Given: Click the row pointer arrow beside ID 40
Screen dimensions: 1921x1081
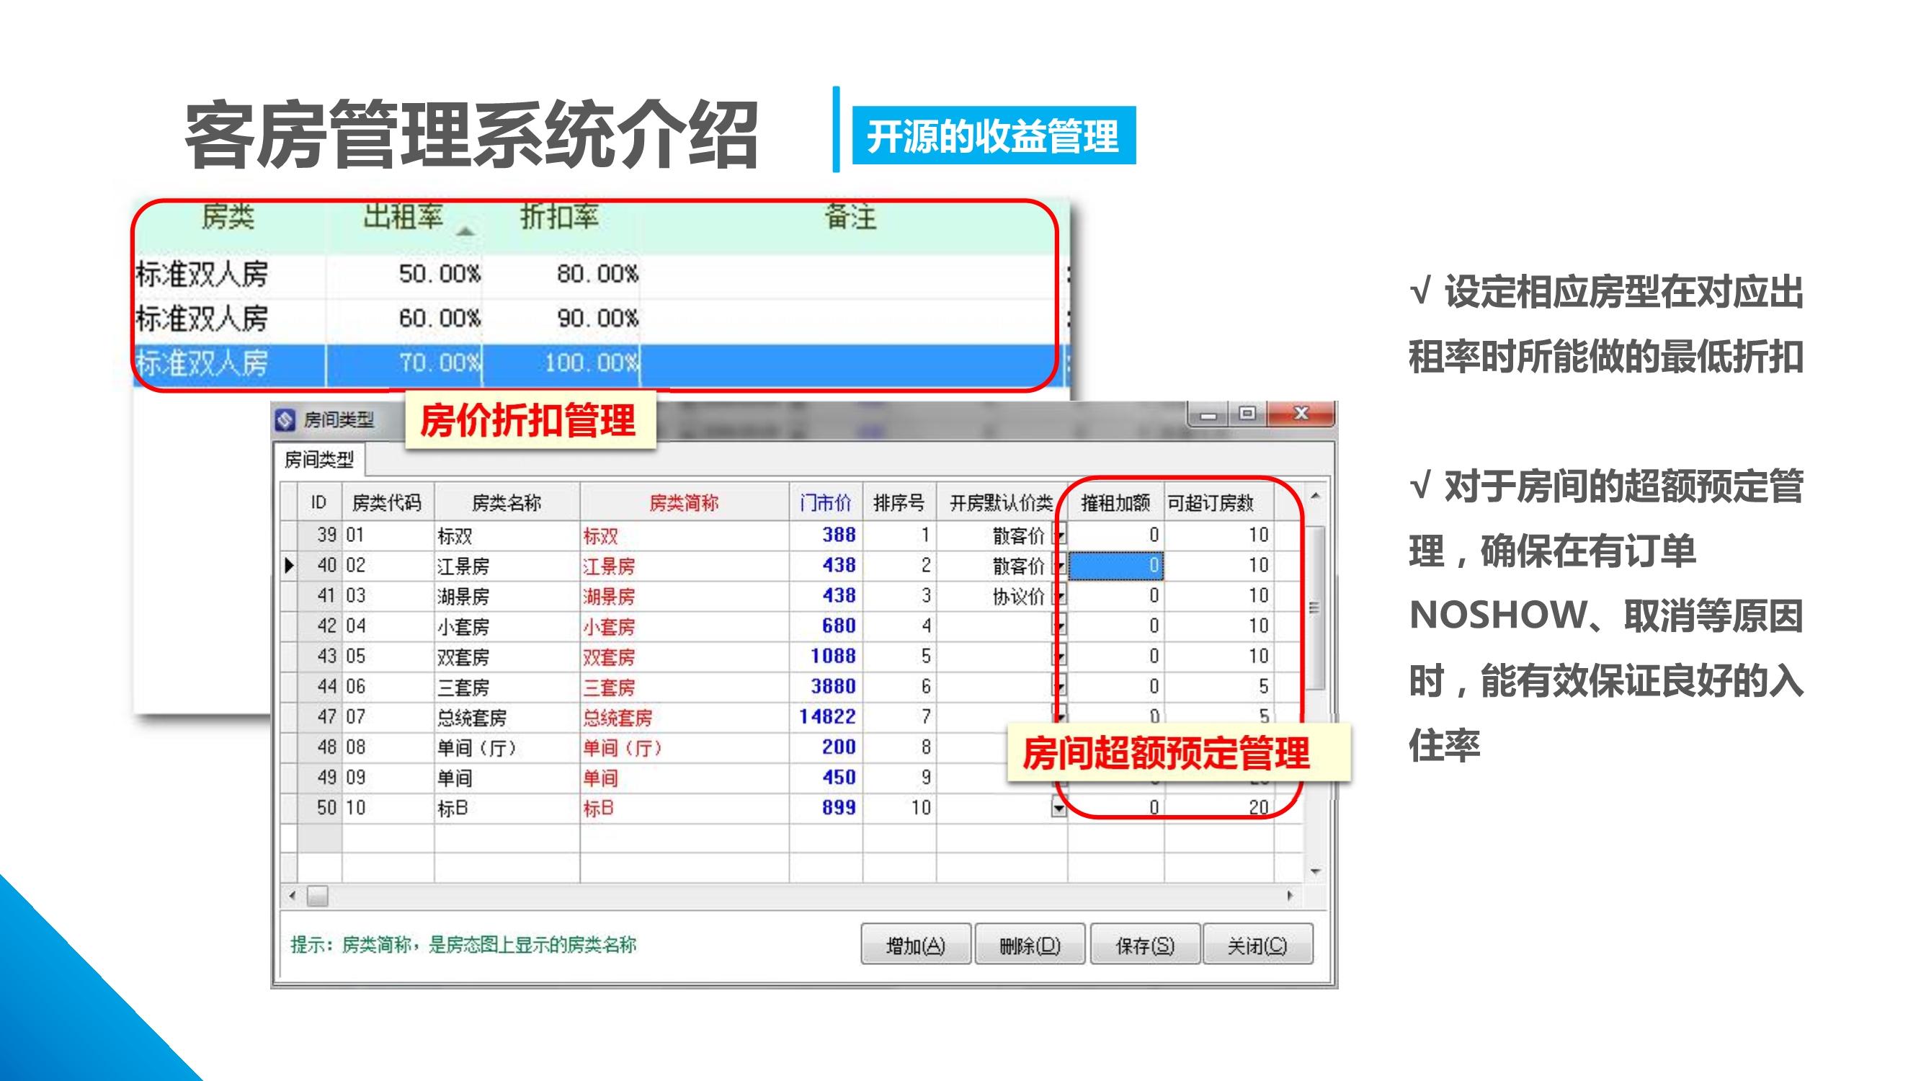Looking at the screenshot, I should tap(290, 566).
